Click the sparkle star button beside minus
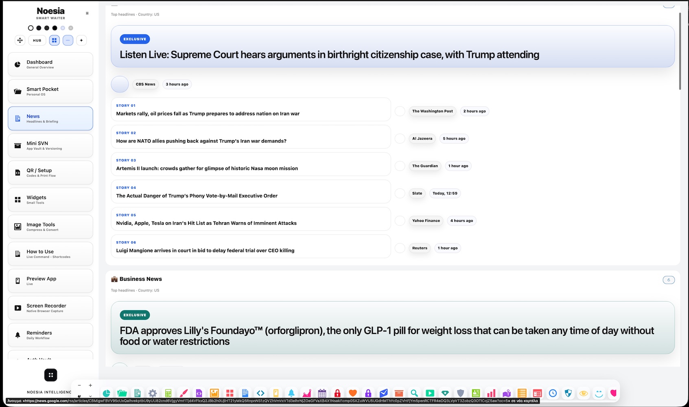Screen dimensions: 689x407 tap(81, 40)
